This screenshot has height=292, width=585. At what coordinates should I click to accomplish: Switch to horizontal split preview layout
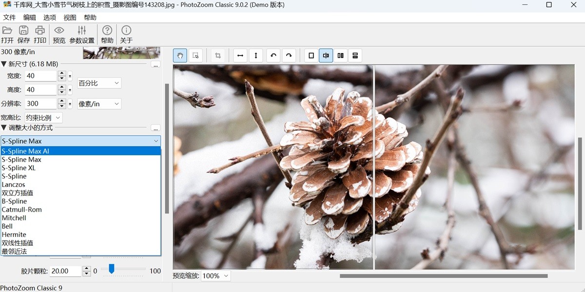pos(355,55)
